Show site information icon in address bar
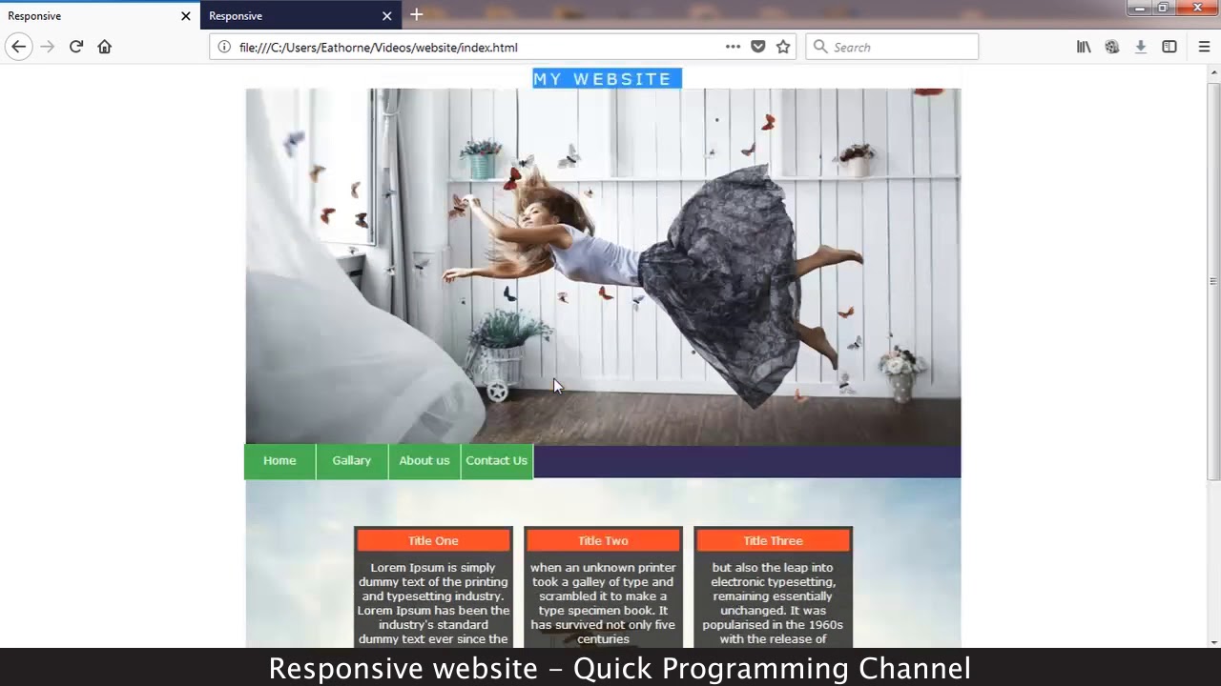This screenshot has width=1221, height=686. coord(224,47)
